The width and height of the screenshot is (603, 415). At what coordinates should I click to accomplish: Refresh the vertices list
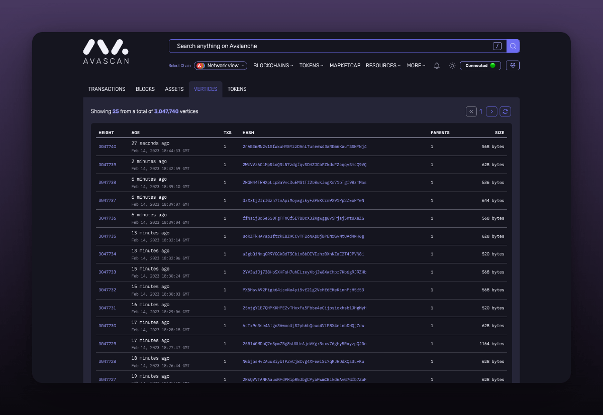tap(505, 111)
